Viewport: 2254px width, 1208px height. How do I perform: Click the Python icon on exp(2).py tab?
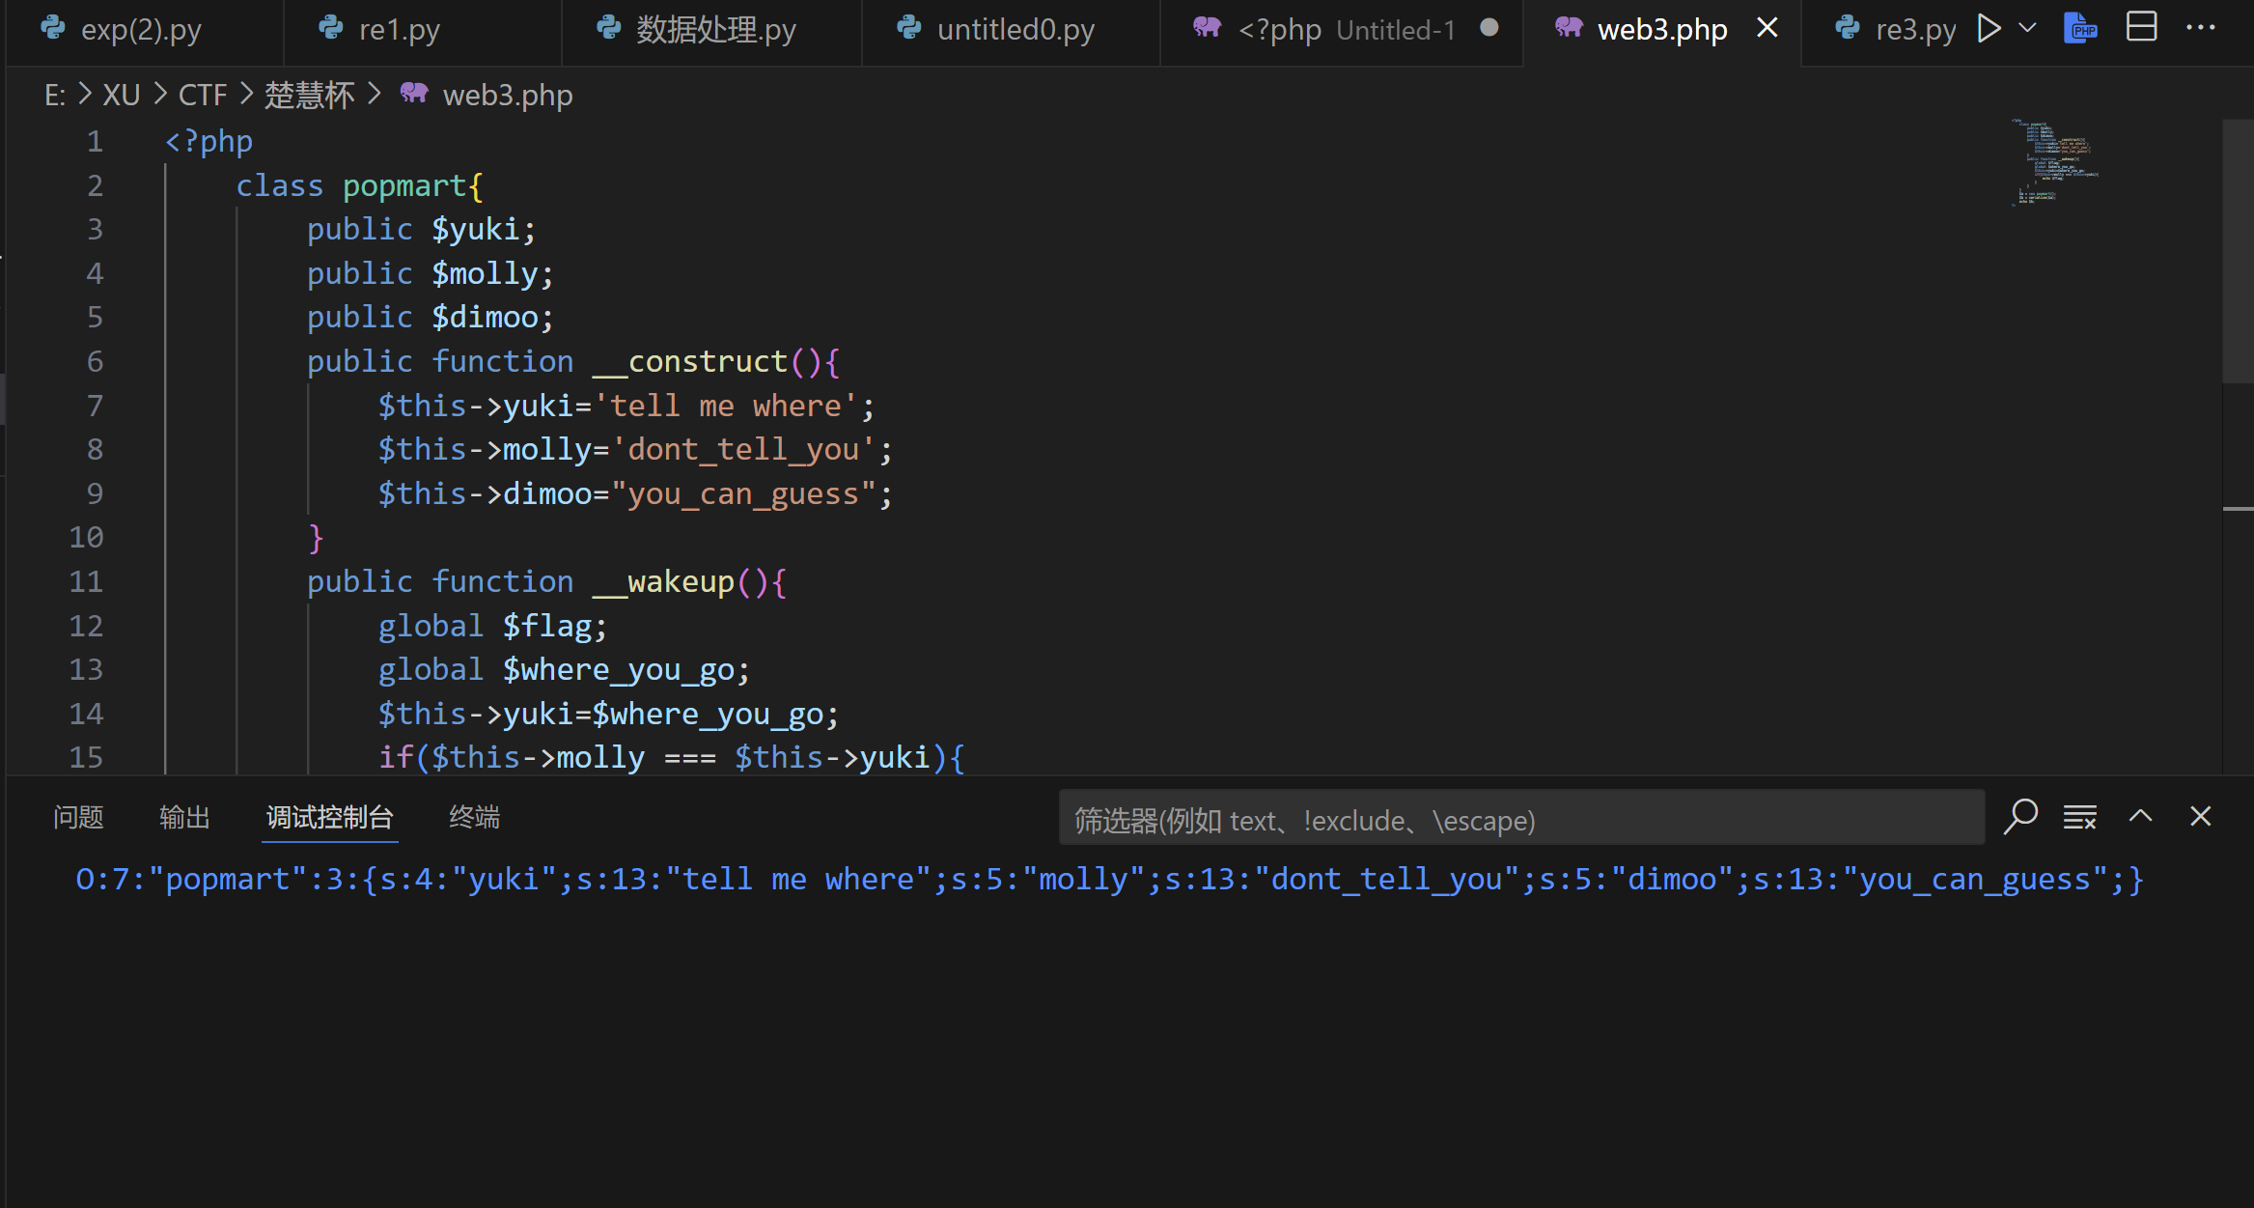(53, 28)
